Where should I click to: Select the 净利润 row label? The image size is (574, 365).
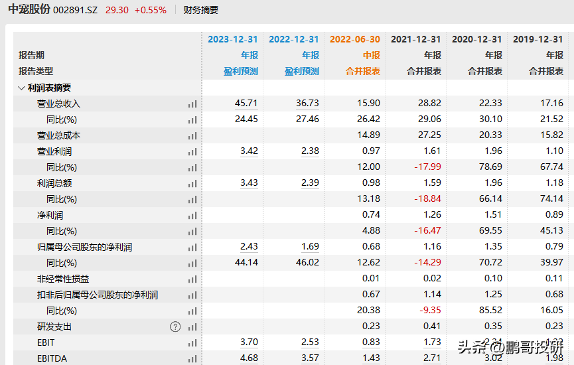click(50, 215)
